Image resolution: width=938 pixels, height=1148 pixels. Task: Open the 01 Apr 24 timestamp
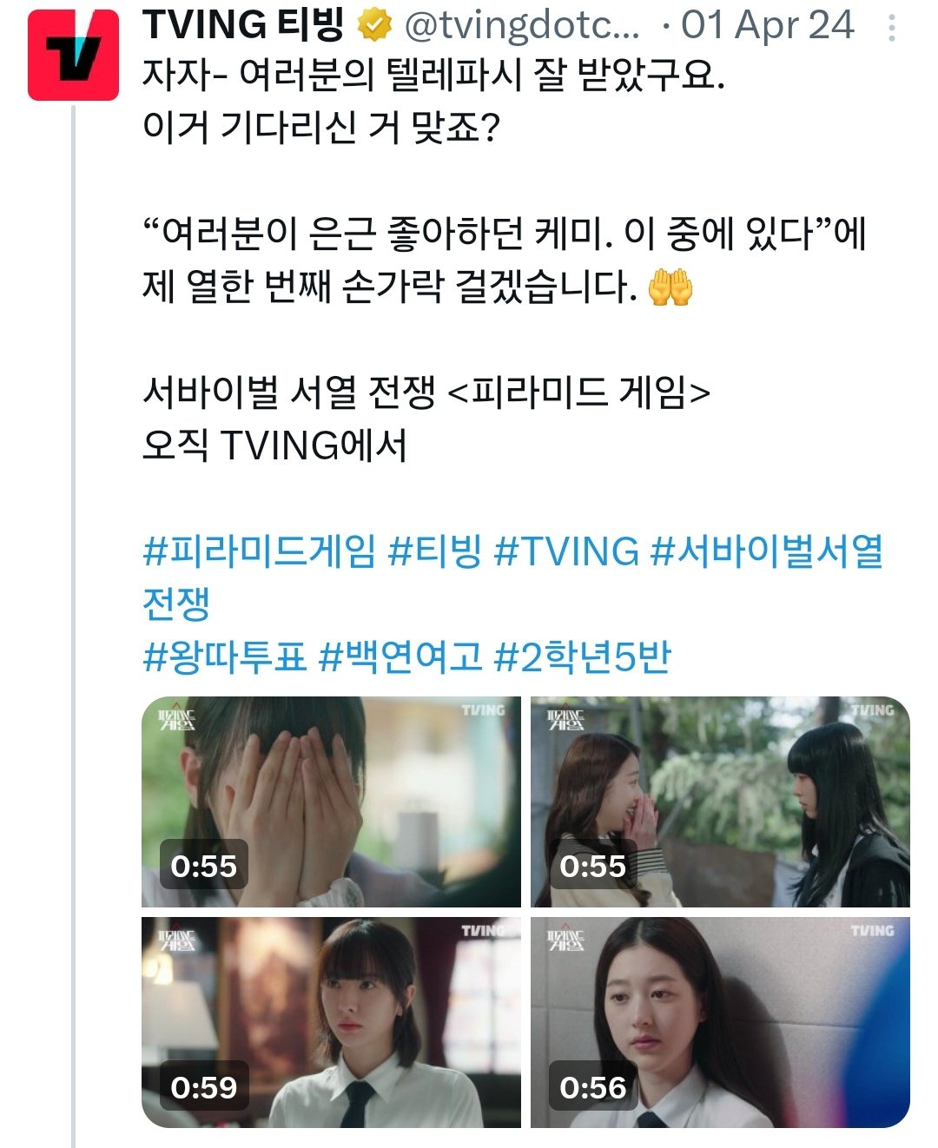(768, 25)
